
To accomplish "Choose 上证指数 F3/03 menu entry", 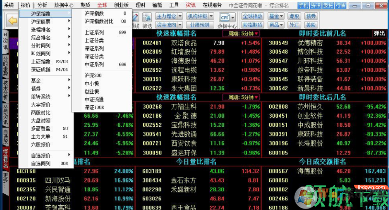I will [x=46, y=61].
